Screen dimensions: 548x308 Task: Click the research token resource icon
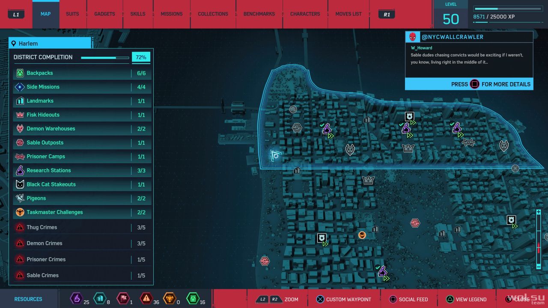coord(76,298)
